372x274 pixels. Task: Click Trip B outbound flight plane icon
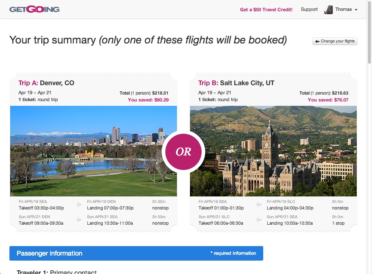tap(259, 205)
